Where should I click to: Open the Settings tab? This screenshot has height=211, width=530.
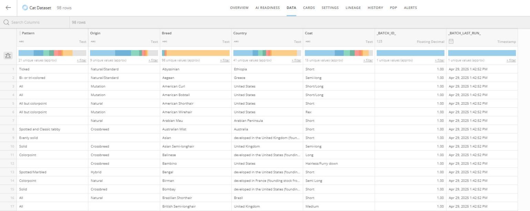pyautogui.click(x=330, y=8)
